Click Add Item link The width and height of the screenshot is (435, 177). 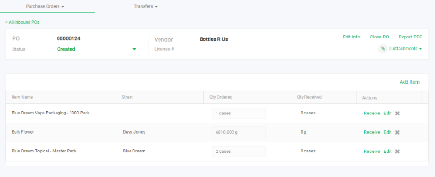[x=409, y=82]
